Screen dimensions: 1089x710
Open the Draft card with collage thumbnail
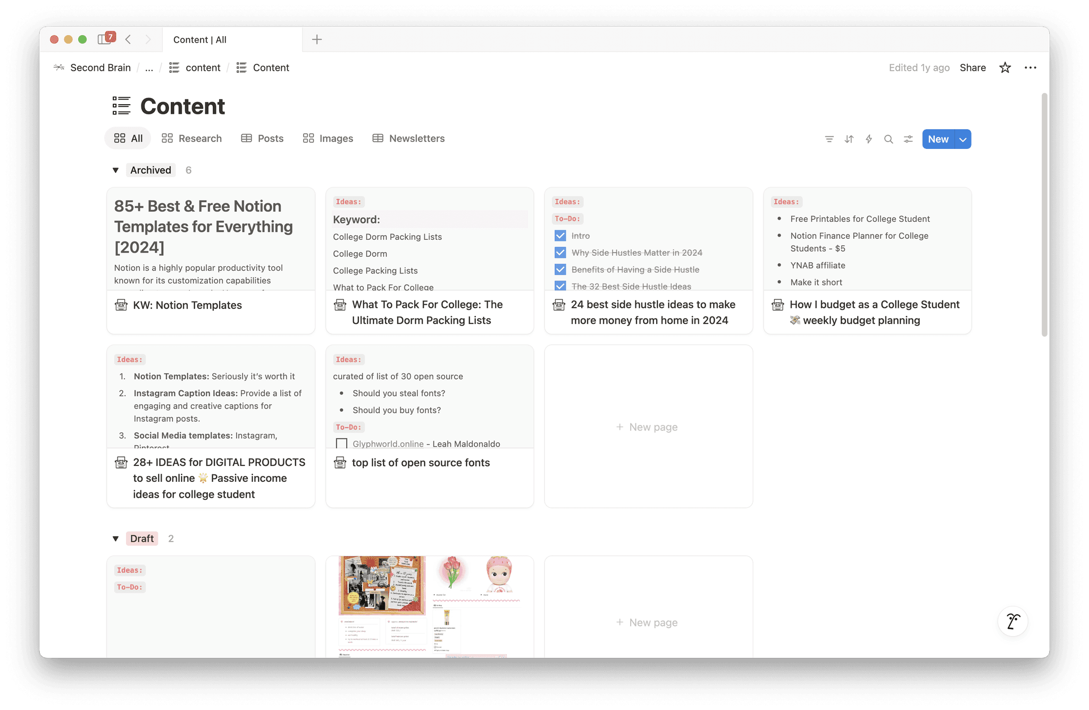(429, 606)
